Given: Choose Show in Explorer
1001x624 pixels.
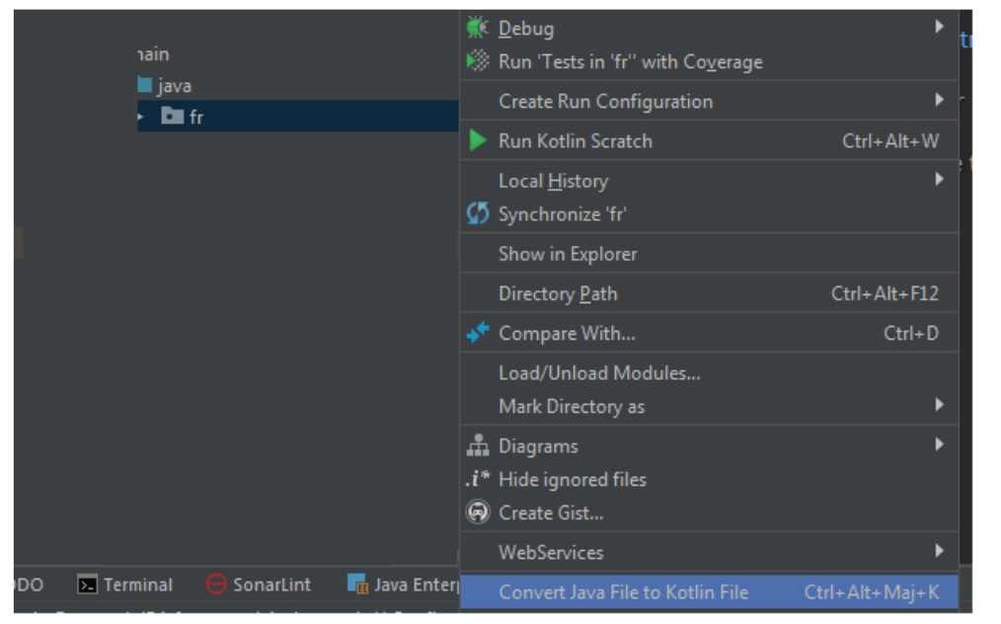Looking at the screenshot, I should pyautogui.click(x=568, y=254).
